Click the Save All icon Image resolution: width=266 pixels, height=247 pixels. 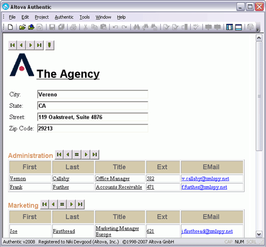click(x=61, y=27)
